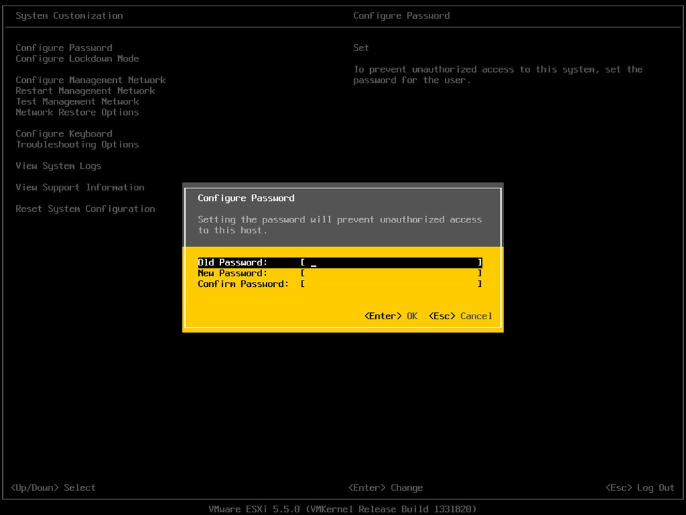Screen dimensions: 686x515
Task: Choose Restart Management Network
Action: [85, 91]
